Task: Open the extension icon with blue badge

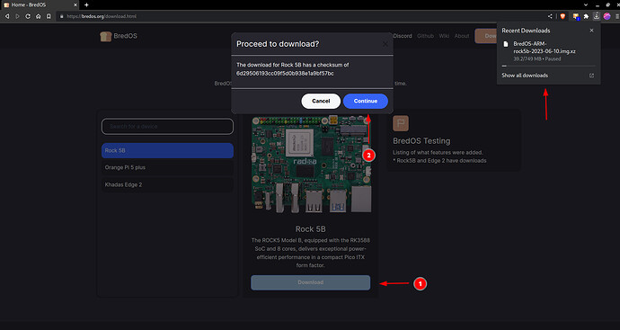Action: [576, 16]
